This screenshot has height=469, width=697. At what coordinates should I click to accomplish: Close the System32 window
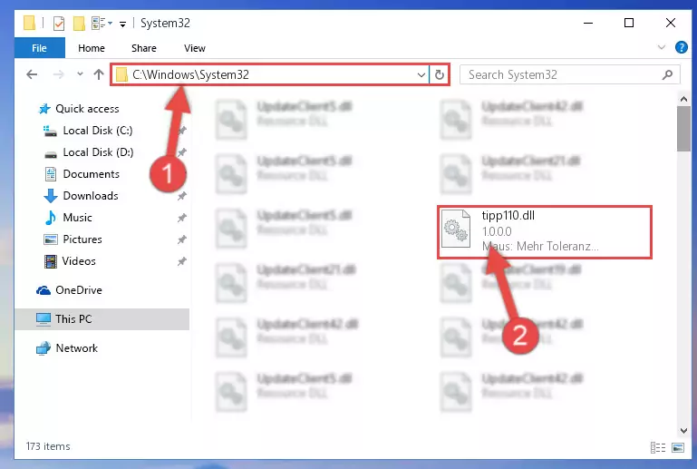click(671, 24)
